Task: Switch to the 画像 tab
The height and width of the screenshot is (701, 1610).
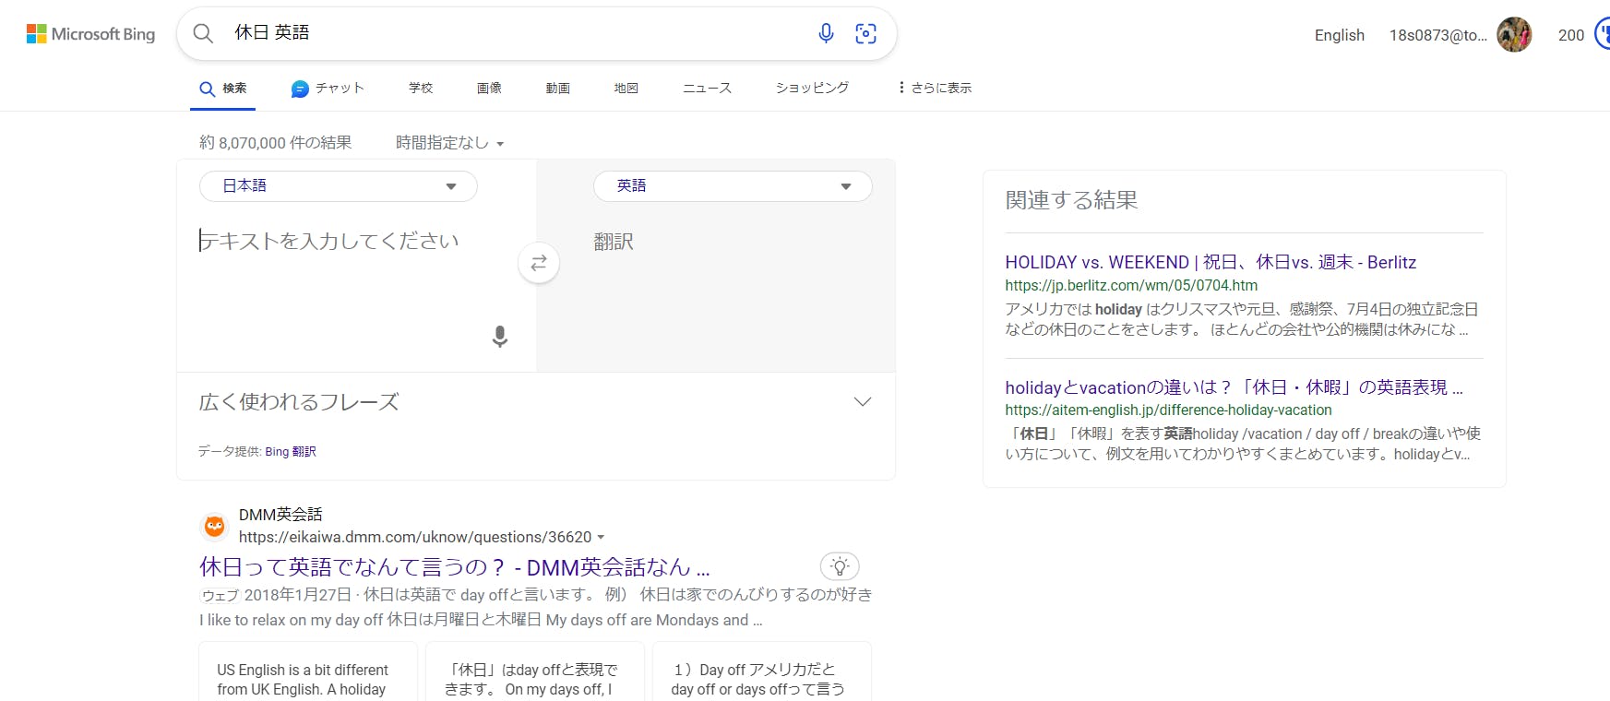Action: tap(489, 89)
